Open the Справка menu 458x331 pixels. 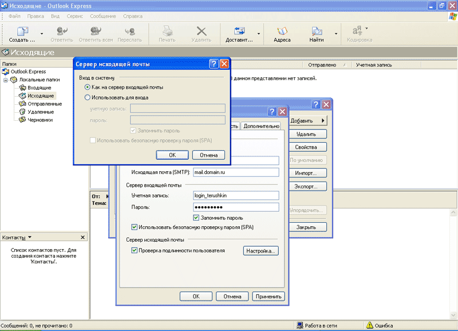(133, 17)
